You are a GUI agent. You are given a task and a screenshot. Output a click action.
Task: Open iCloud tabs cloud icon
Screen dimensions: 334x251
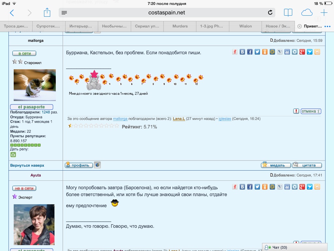[307, 13]
